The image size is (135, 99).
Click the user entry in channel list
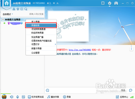click(15, 23)
